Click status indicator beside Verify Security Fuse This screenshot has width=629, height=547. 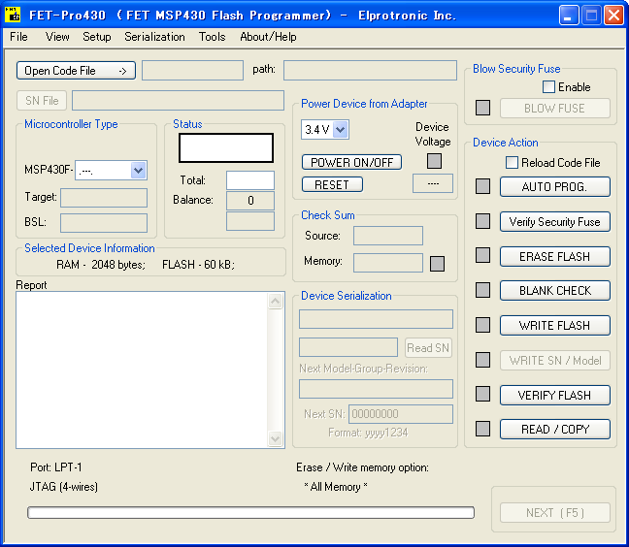tap(482, 221)
